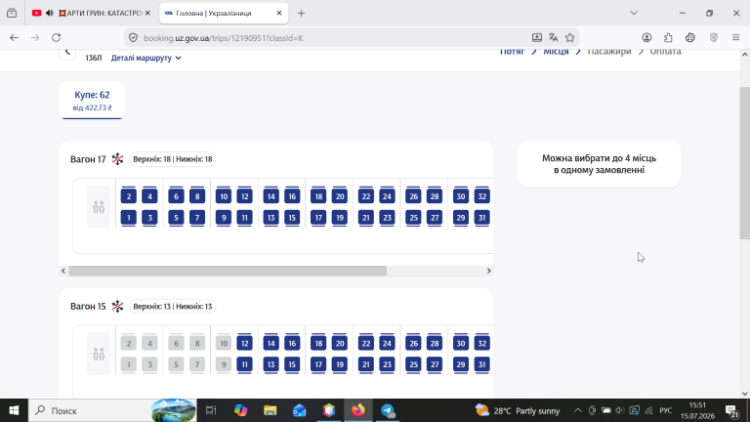Go back with the page's back chevron
The image size is (750, 422).
click(x=67, y=52)
